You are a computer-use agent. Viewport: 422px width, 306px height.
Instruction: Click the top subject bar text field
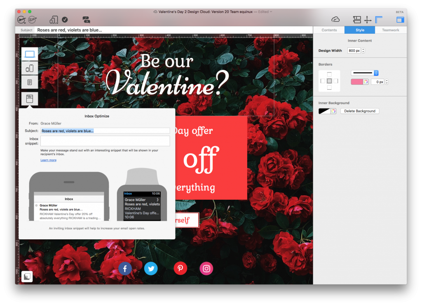173,30
